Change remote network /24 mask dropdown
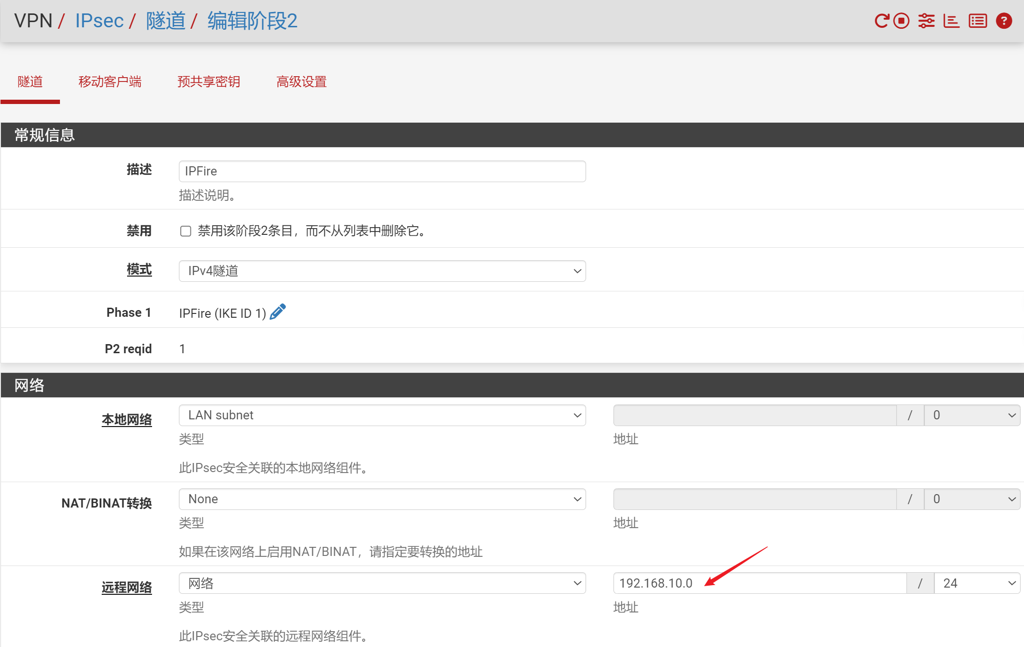This screenshot has height=647, width=1024. (977, 583)
